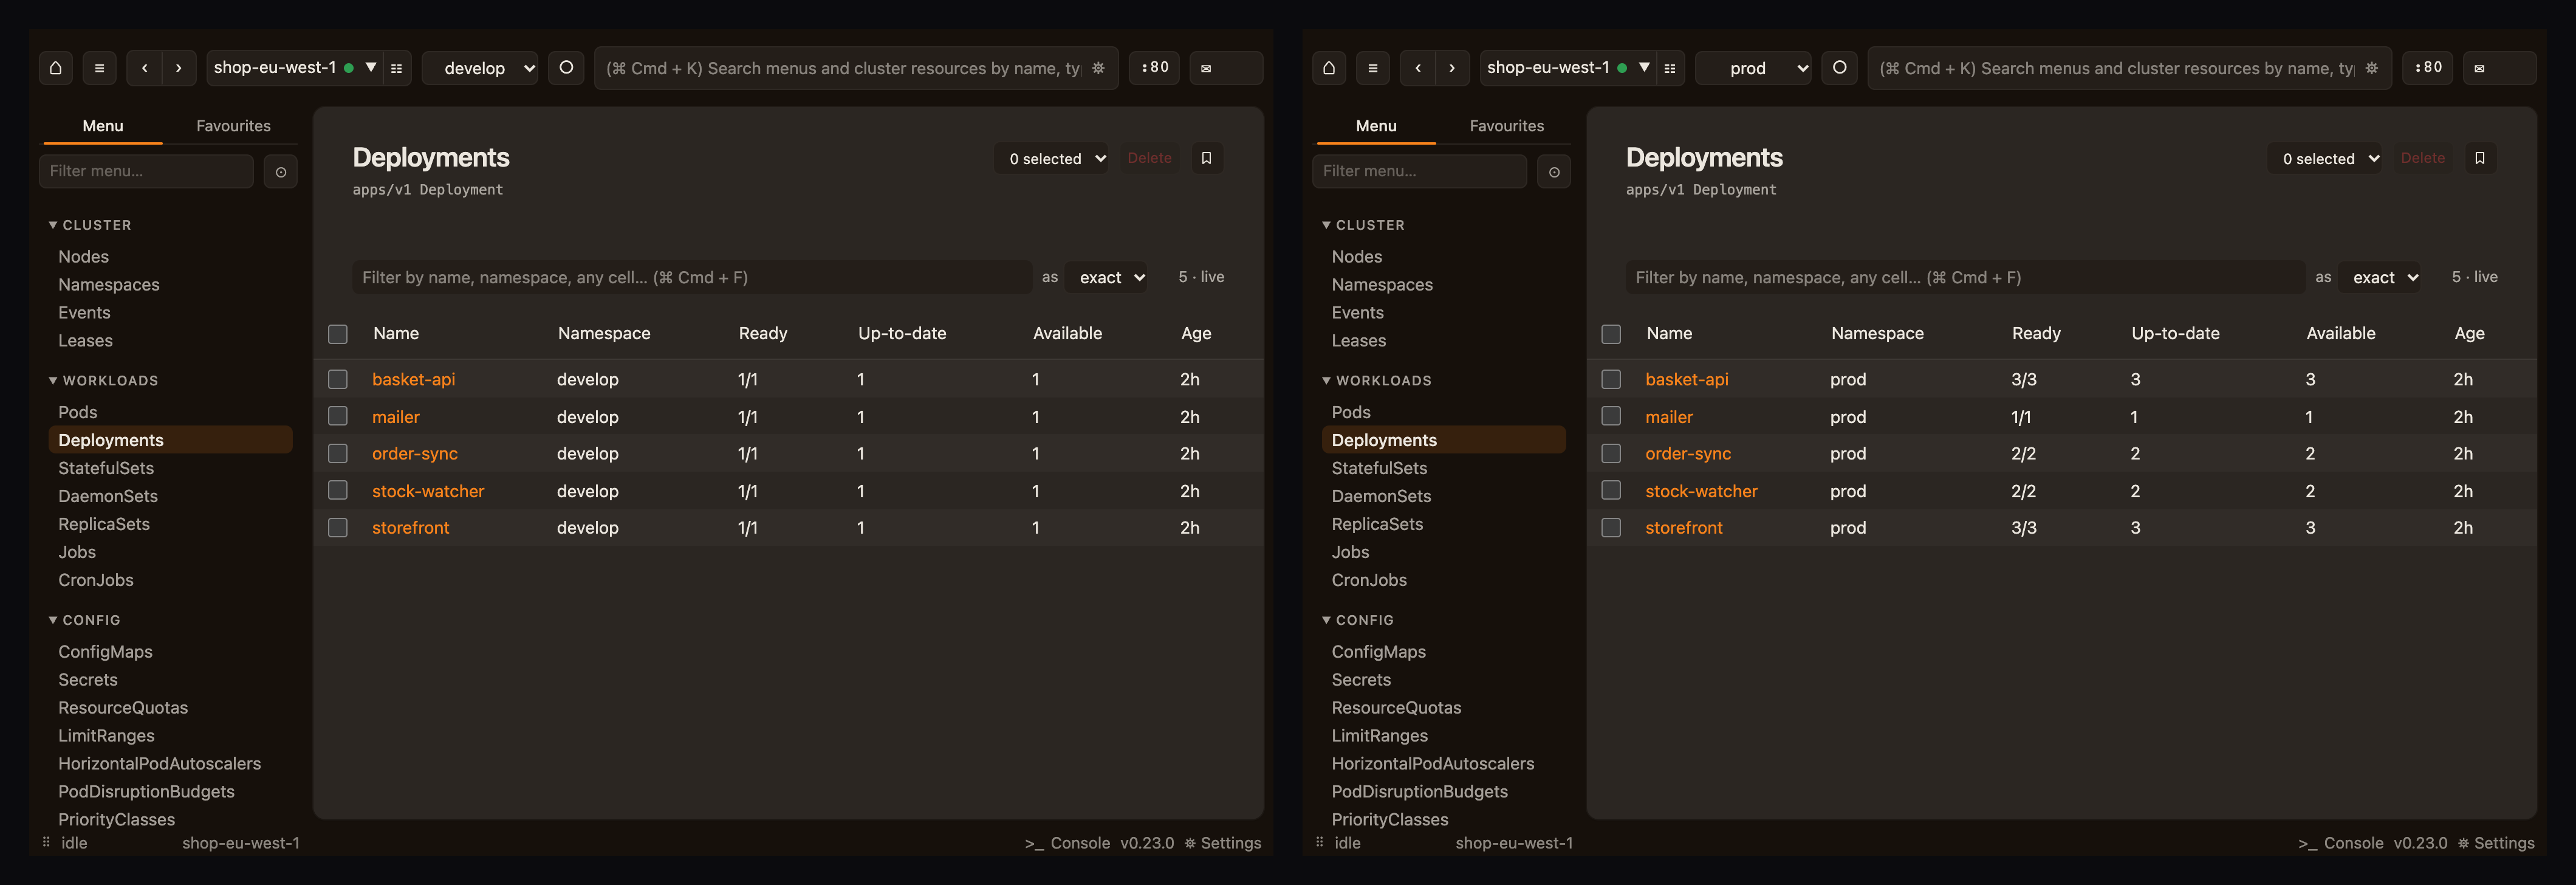Tick the checkbox for basket-api in the develop table

tap(338, 379)
